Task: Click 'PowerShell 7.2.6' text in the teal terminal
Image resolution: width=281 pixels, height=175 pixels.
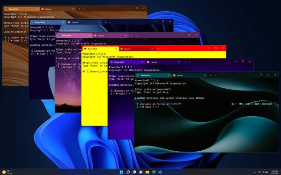Action: pos(147,80)
